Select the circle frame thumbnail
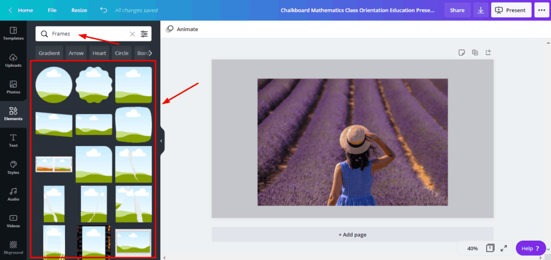Screen dimensions: 551x260 54,85
